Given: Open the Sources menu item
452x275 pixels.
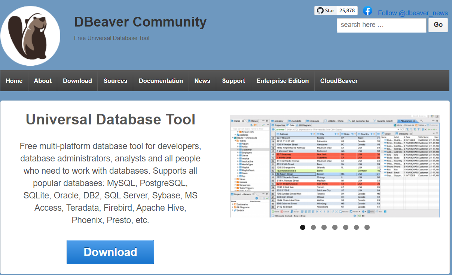Looking at the screenshot, I should coord(115,81).
